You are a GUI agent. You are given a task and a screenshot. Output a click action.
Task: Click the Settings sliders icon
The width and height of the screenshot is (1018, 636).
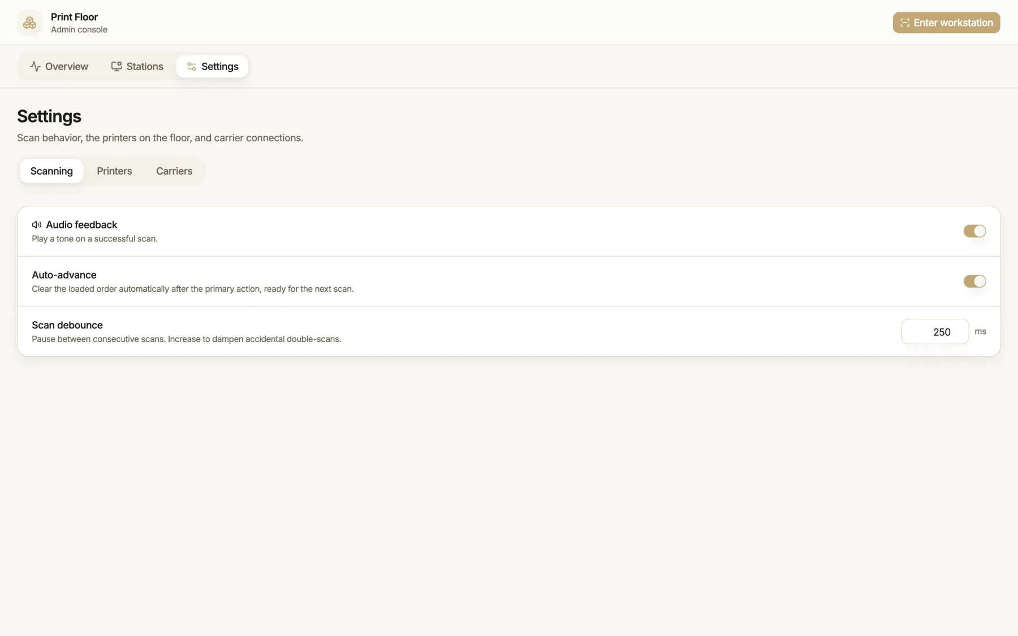[191, 67]
